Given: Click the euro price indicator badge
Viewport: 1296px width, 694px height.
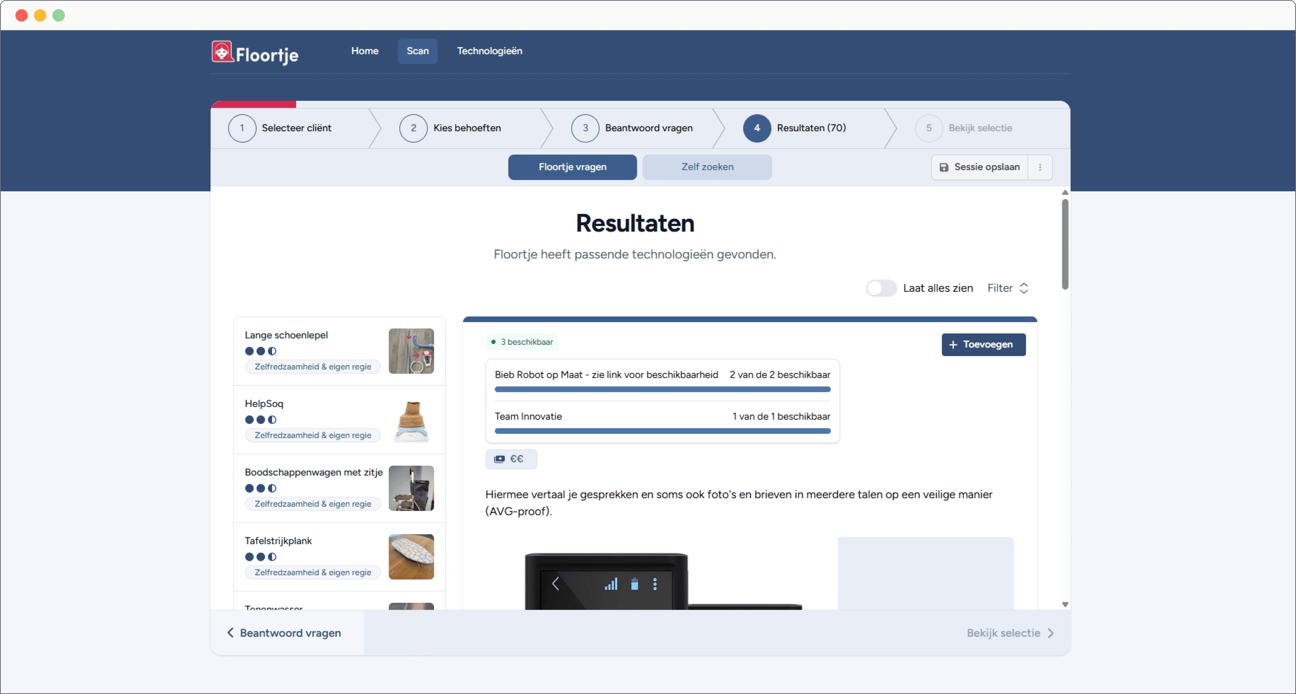Looking at the screenshot, I should [511, 459].
